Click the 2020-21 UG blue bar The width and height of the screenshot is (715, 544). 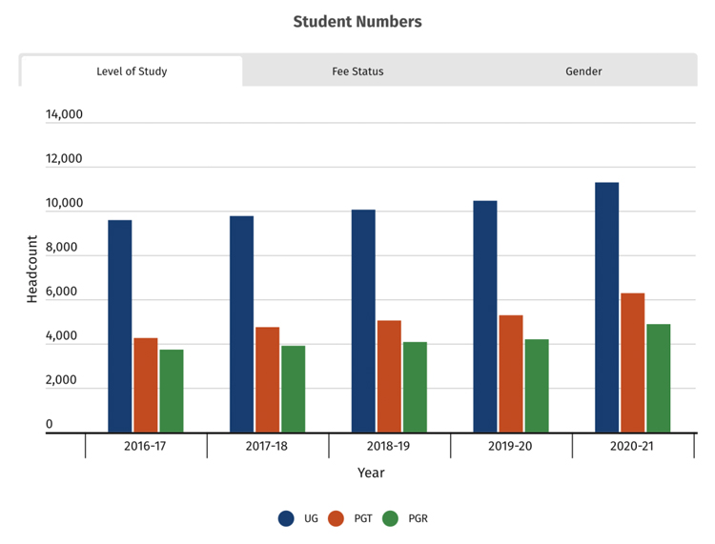point(607,307)
